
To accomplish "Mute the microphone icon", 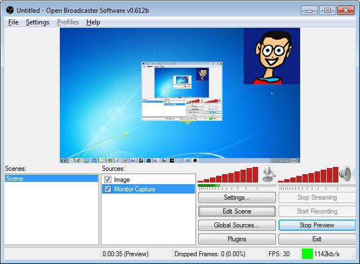I will [x=269, y=174].
